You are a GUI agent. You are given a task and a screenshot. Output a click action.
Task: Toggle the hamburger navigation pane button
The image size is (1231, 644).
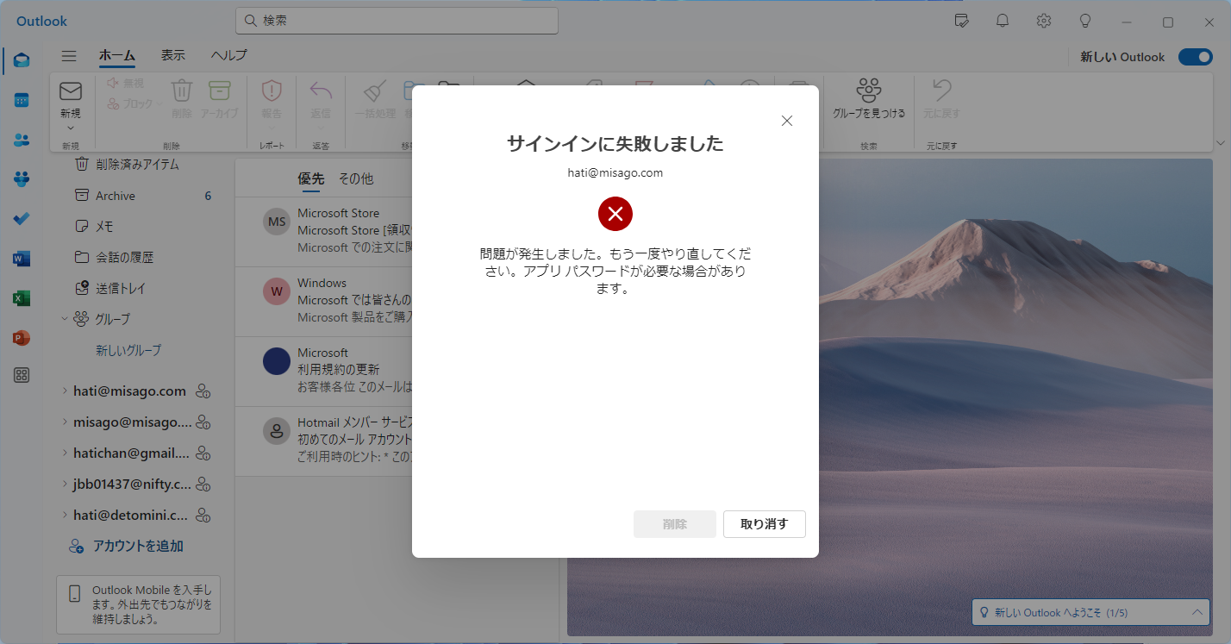[x=70, y=56]
